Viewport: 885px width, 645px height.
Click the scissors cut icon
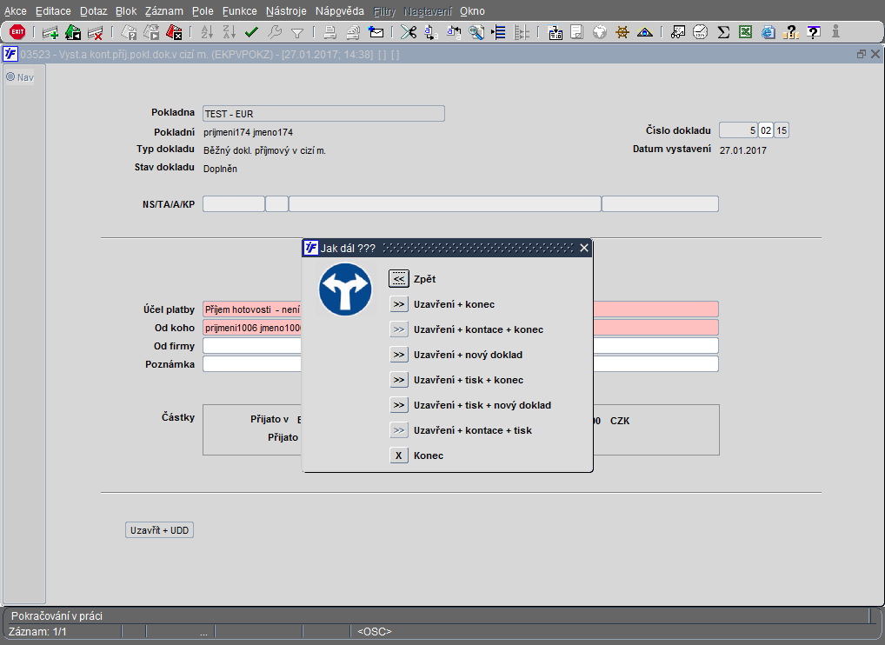pos(408,33)
